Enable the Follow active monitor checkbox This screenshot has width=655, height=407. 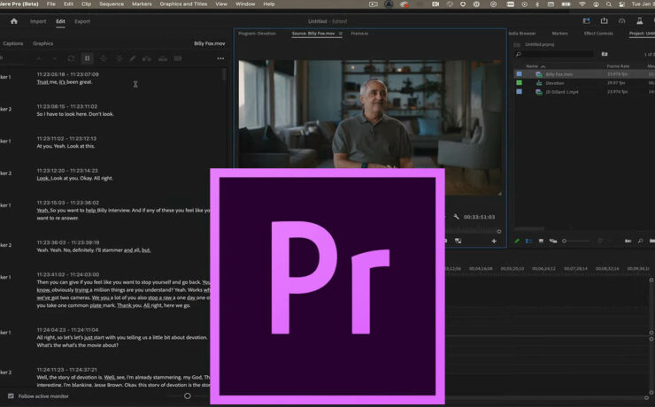pos(11,396)
